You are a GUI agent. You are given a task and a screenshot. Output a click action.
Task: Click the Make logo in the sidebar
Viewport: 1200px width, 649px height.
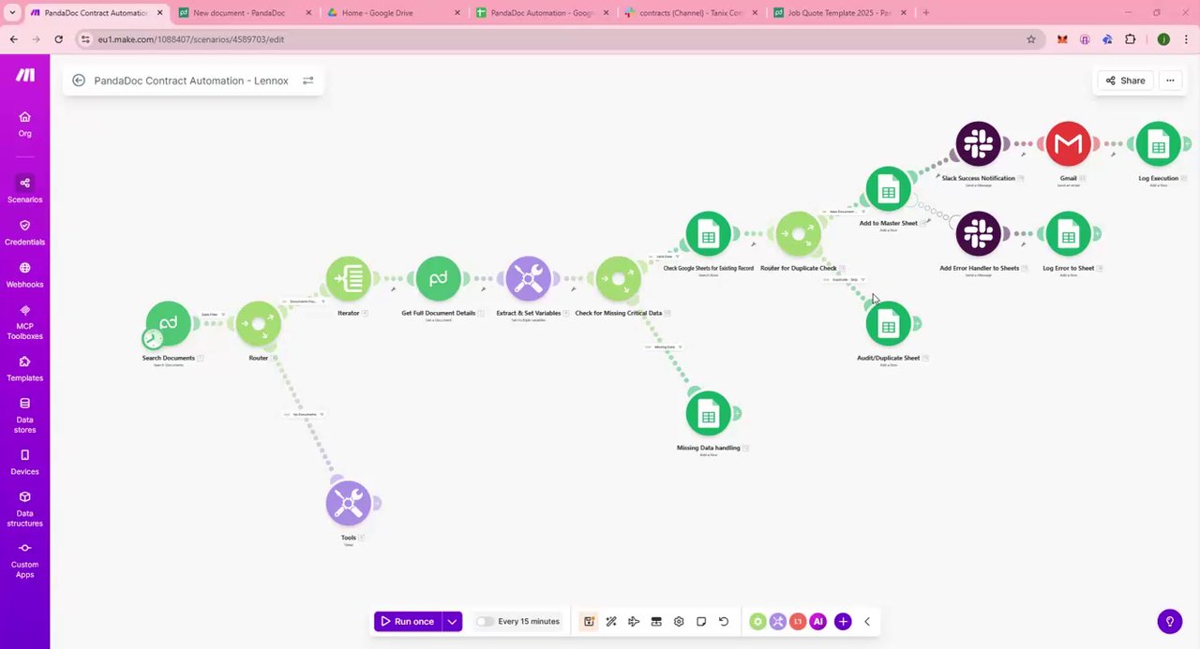(x=25, y=75)
